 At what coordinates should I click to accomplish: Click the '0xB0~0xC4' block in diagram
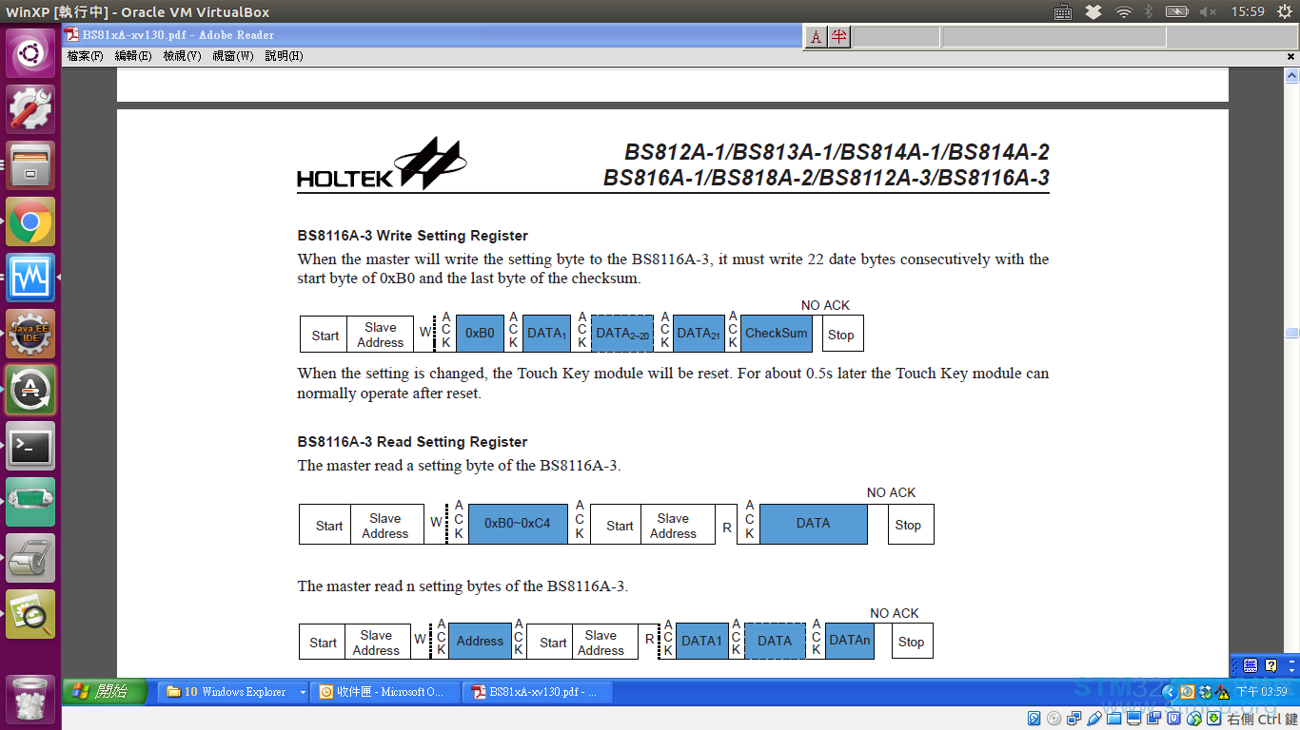[518, 524]
